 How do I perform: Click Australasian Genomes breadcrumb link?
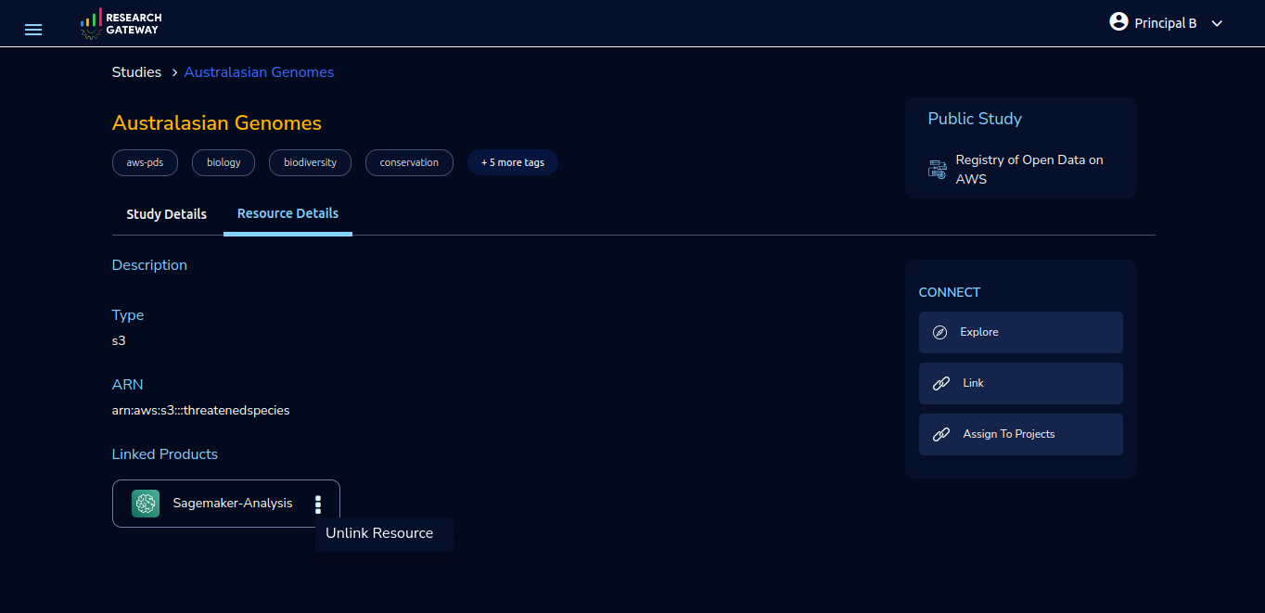[259, 72]
